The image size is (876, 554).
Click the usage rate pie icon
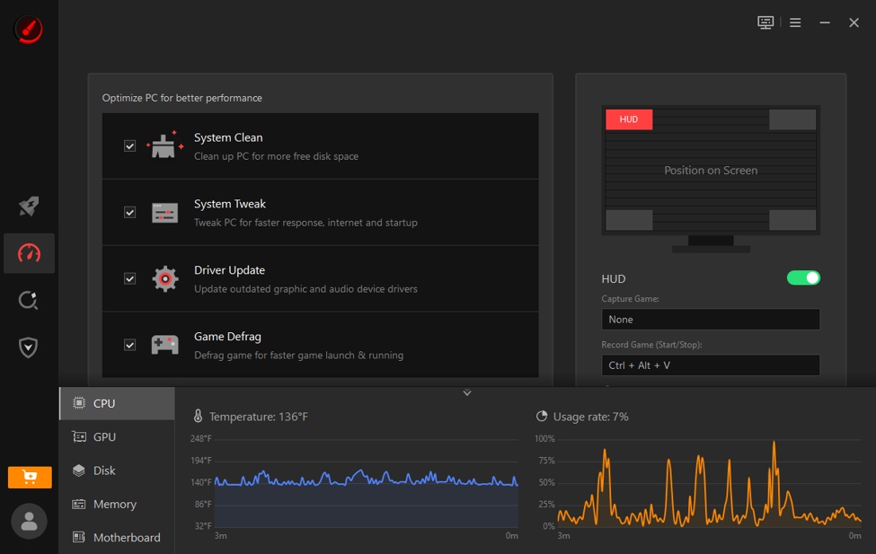pos(542,416)
